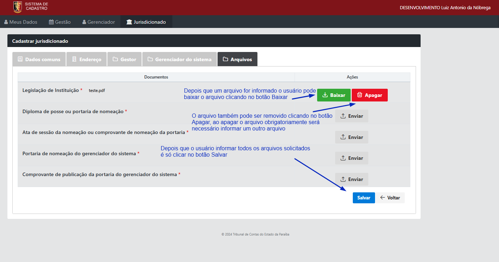499x262 pixels.
Task: Click the person icon beside Gerenciador
Action: coord(84,22)
